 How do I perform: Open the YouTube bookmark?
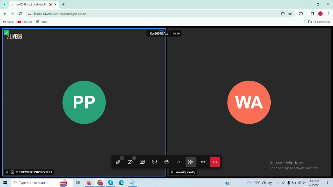coord(25,22)
